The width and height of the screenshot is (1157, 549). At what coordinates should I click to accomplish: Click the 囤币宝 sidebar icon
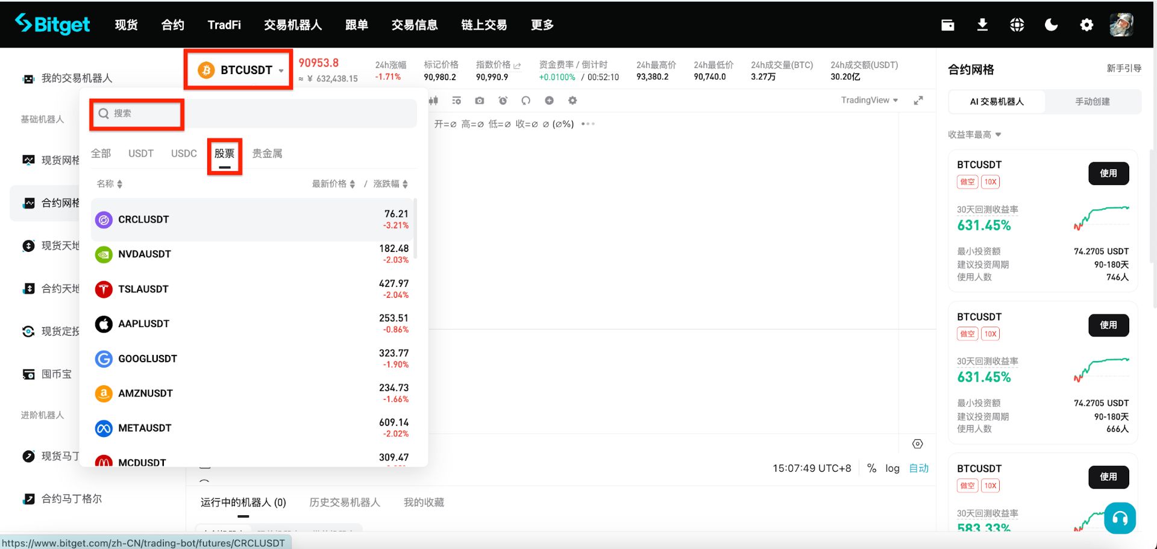coord(28,374)
